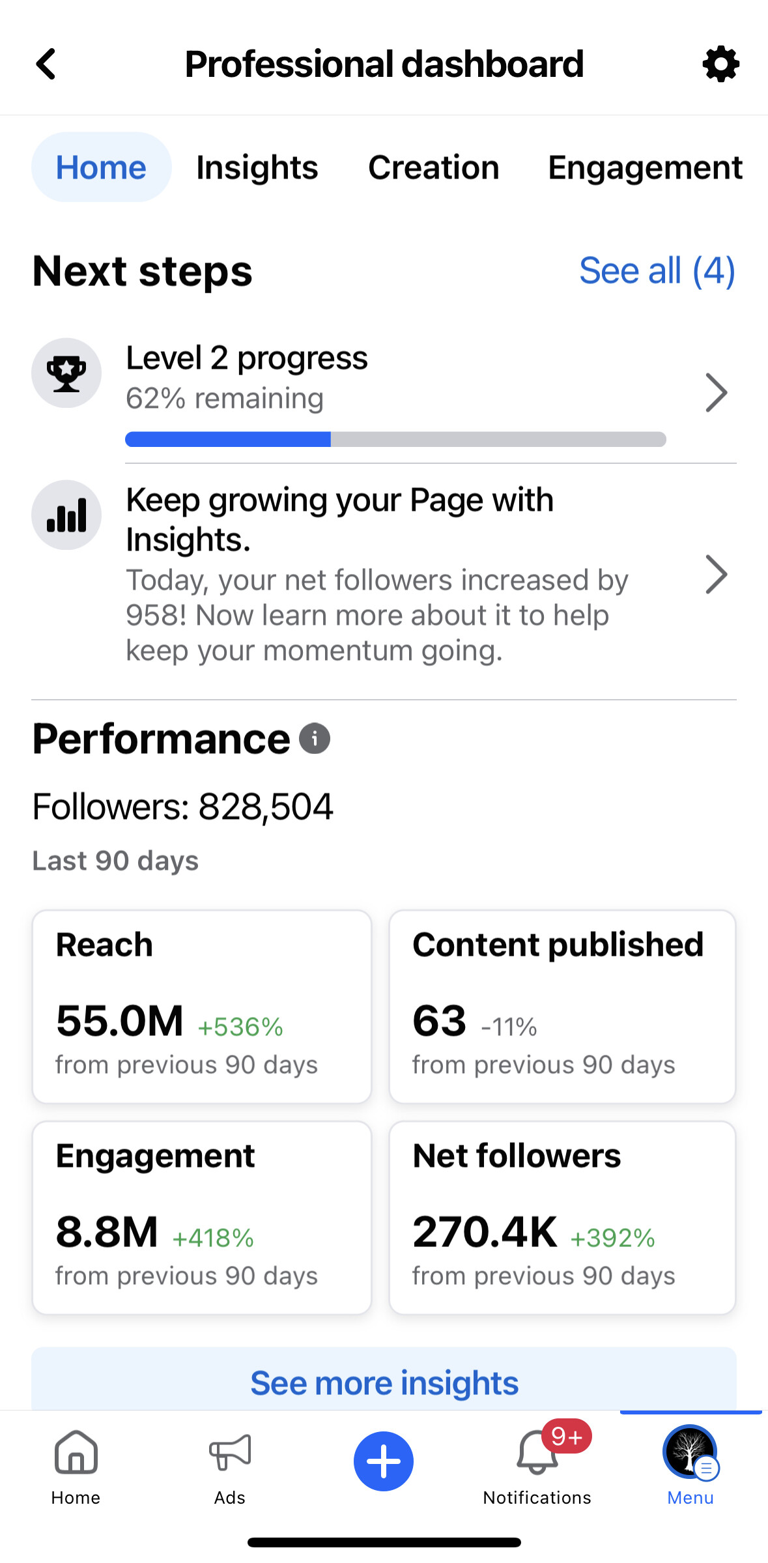Expand Keep growing your Page chevron
The height and width of the screenshot is (1563, 768).
716,575
